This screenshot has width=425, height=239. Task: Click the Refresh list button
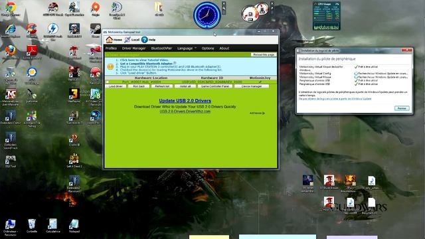[x=162, y=86]
